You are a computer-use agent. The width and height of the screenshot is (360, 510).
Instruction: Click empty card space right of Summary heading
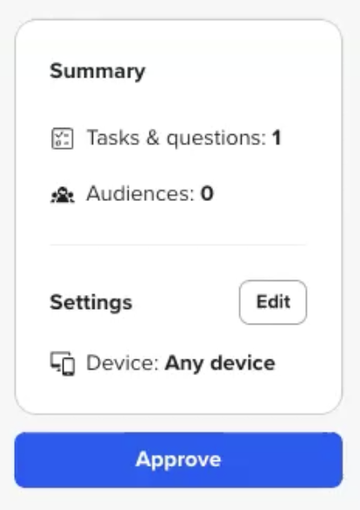240,71
